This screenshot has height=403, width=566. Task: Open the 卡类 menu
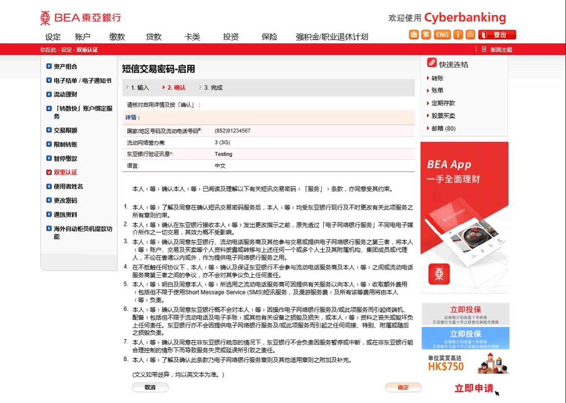(192, 37)
